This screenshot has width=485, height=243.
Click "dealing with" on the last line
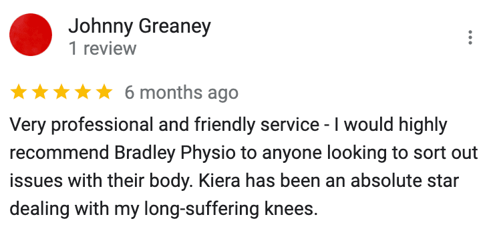pos(59,210)
